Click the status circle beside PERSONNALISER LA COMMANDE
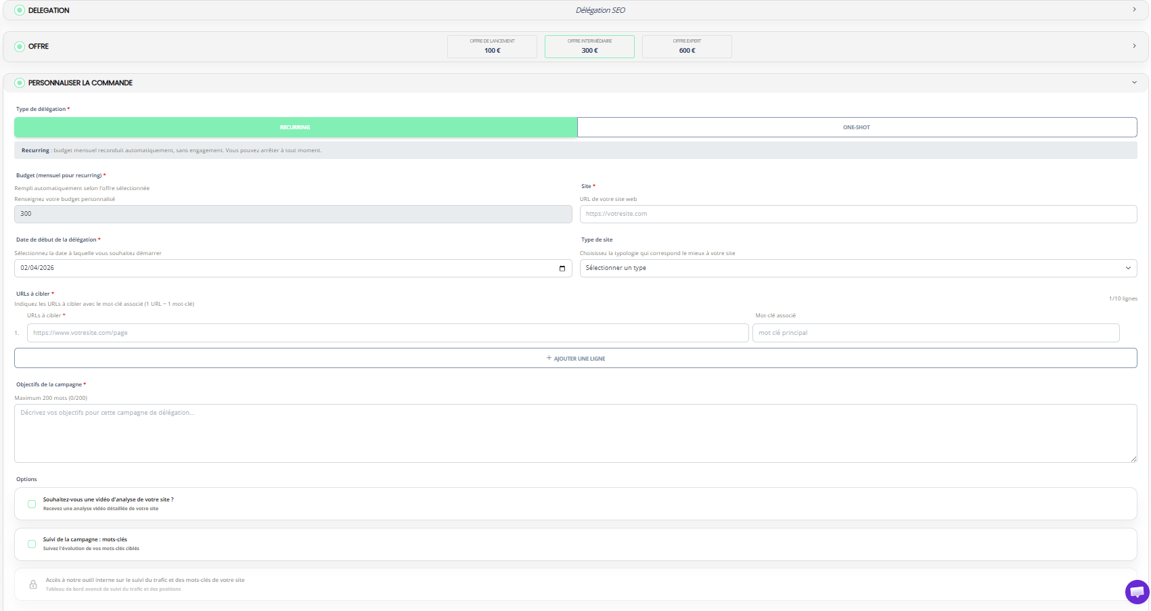1151x611 pixels. [x=20, y=83]
